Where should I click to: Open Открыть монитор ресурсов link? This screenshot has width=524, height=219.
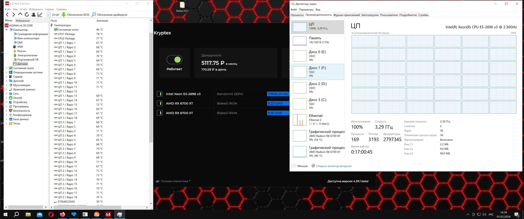331,166
